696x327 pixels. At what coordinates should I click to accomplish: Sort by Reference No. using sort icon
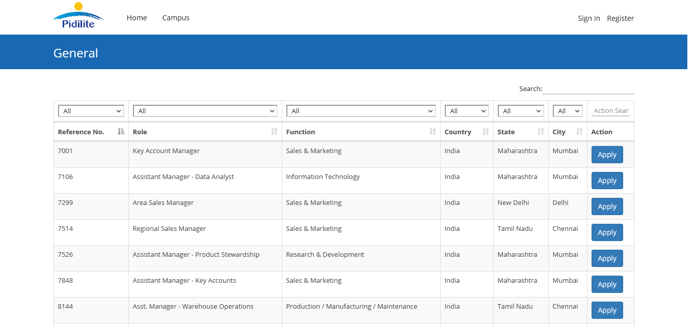tap(121, 132)
